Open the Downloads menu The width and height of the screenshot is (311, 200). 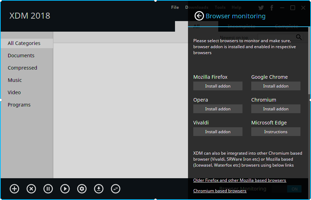[197, 7]
